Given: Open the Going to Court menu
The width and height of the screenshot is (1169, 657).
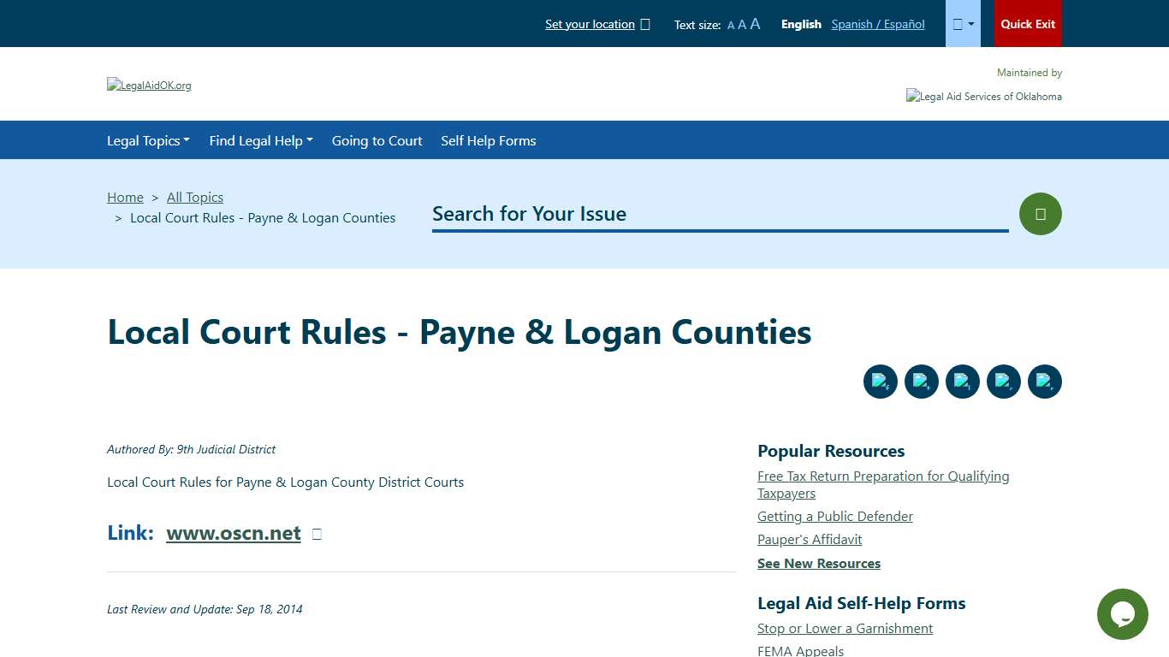Looking at the screenshot, I should click(377, 140).
